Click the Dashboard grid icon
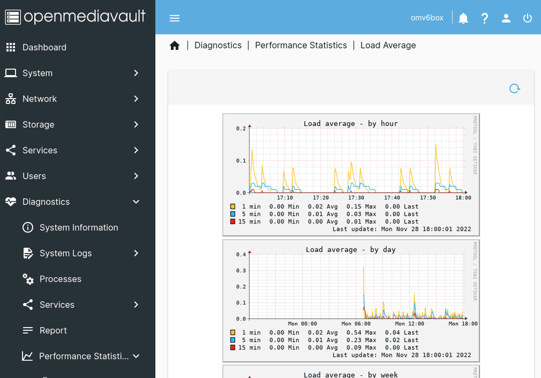Image resolution: width=541 pixels, height=378 pixels. point(11,47)
